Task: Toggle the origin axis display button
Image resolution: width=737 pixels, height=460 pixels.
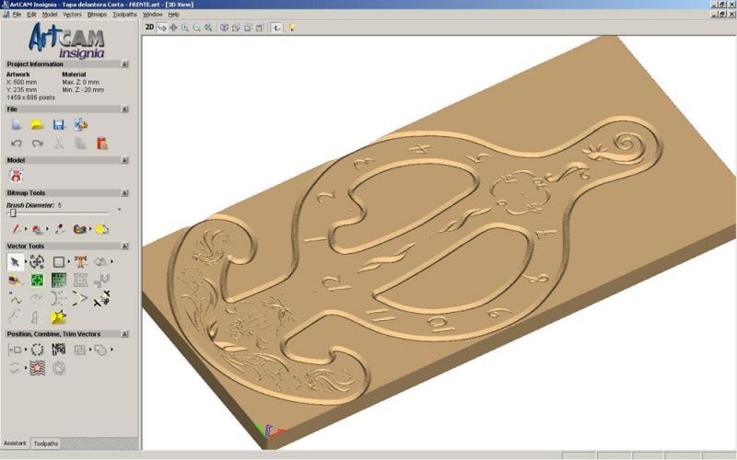Action: (x=276, y=28)
